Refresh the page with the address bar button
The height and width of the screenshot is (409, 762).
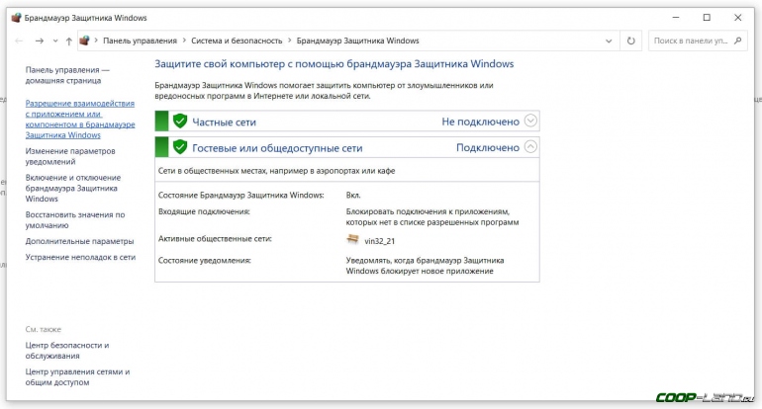click(x=631, y=41)
